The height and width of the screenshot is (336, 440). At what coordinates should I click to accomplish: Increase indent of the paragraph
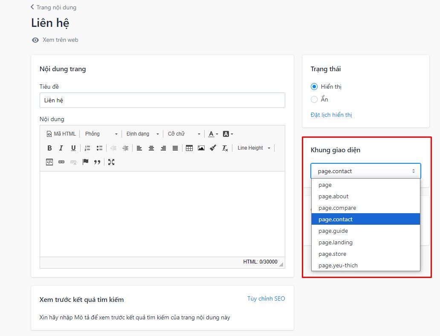click(125, 148)
